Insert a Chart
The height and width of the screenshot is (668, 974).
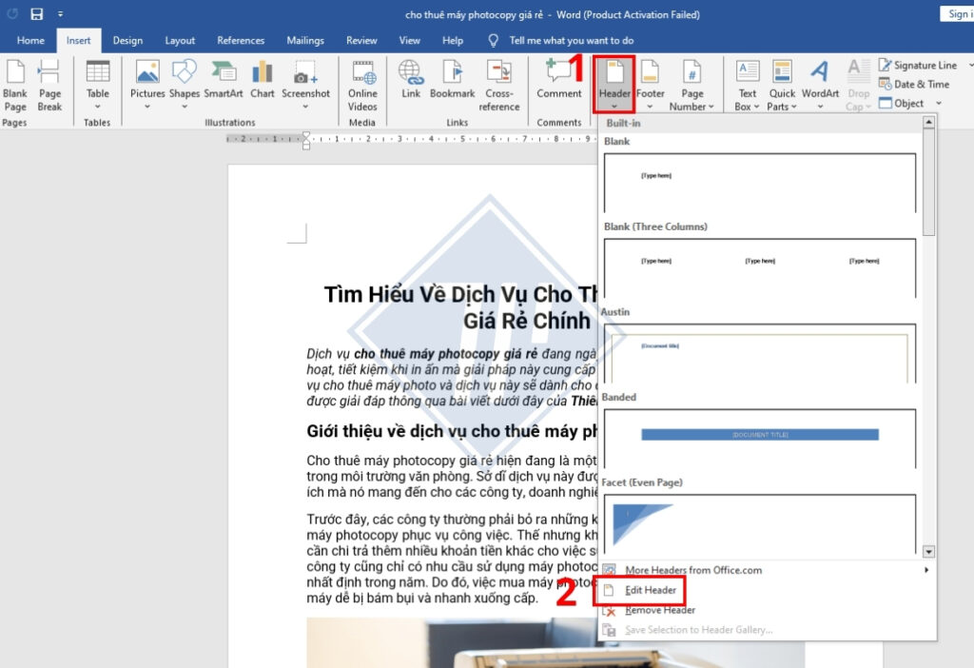click(x=263, y=80)
